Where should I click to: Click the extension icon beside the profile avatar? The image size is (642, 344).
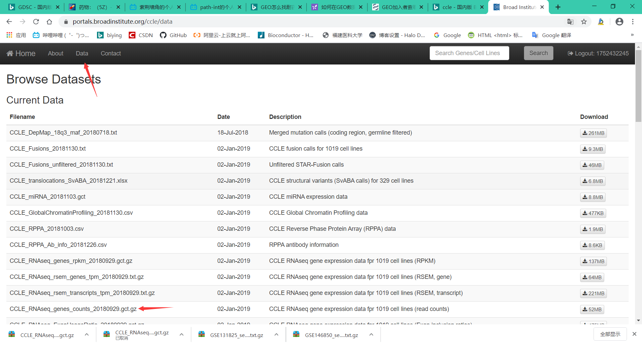(x=601, y=22)
